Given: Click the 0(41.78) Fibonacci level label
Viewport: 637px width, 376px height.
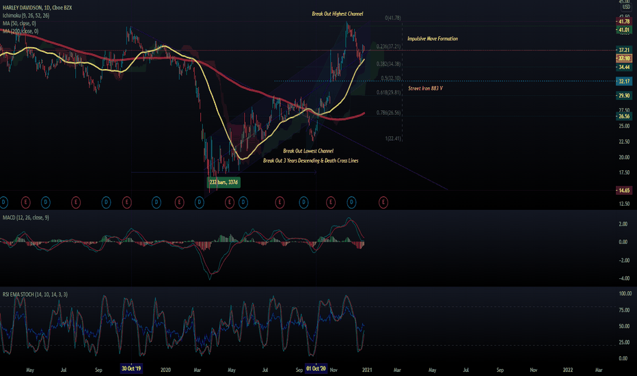Looking at the screenshot, I should 393,18.
